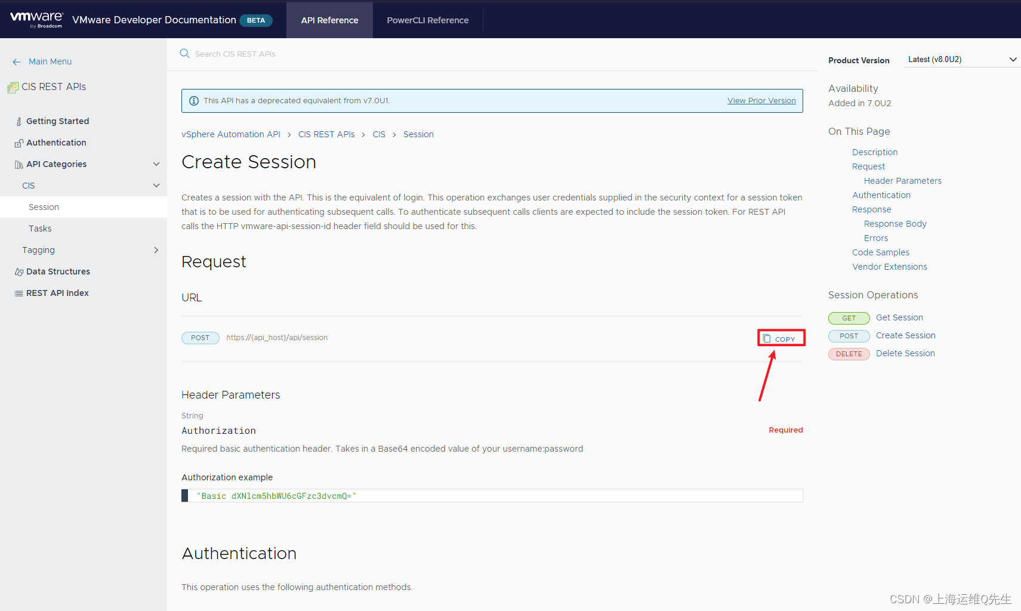Screen dimensions: 1021x611
Task: Click the CIS REST APIs sidebar heading
Action: pyautogui.click(x=54, y=87)
